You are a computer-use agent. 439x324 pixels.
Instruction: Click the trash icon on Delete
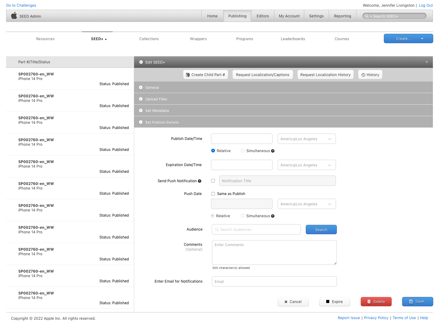tap(369, 301)
